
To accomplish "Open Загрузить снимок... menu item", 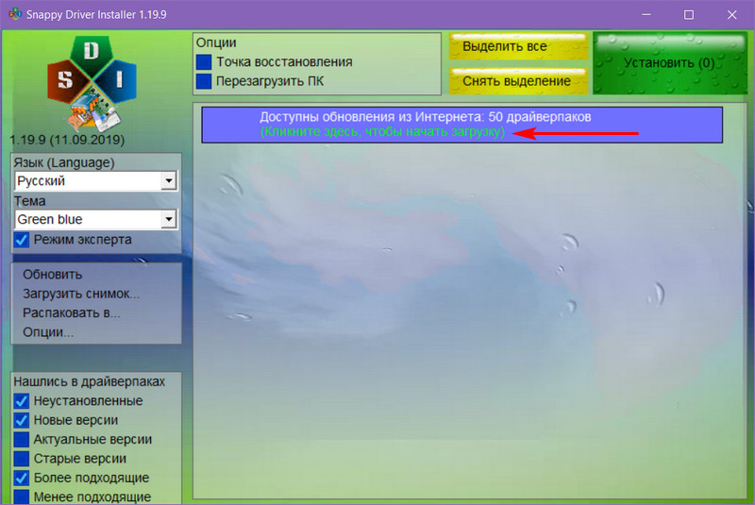I will coord(81,294).
